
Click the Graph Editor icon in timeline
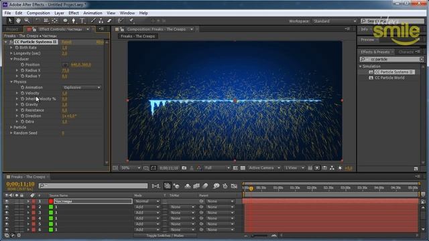[x=234, y=186]
